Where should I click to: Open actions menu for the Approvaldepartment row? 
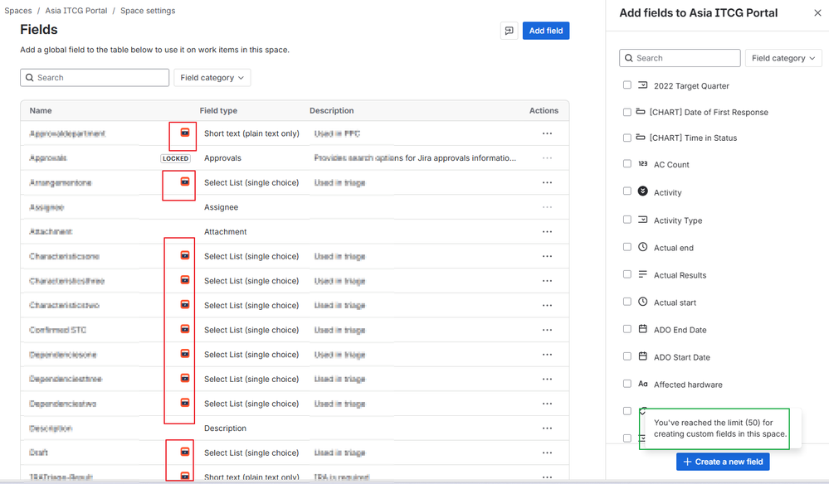click(547, 133)
